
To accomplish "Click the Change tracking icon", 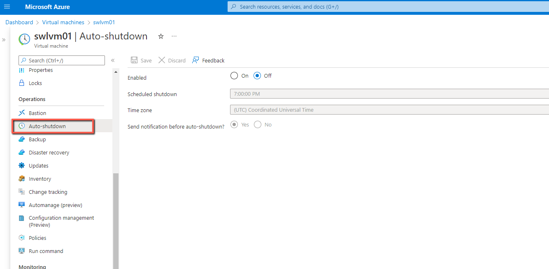I will (x=22, y=192).
